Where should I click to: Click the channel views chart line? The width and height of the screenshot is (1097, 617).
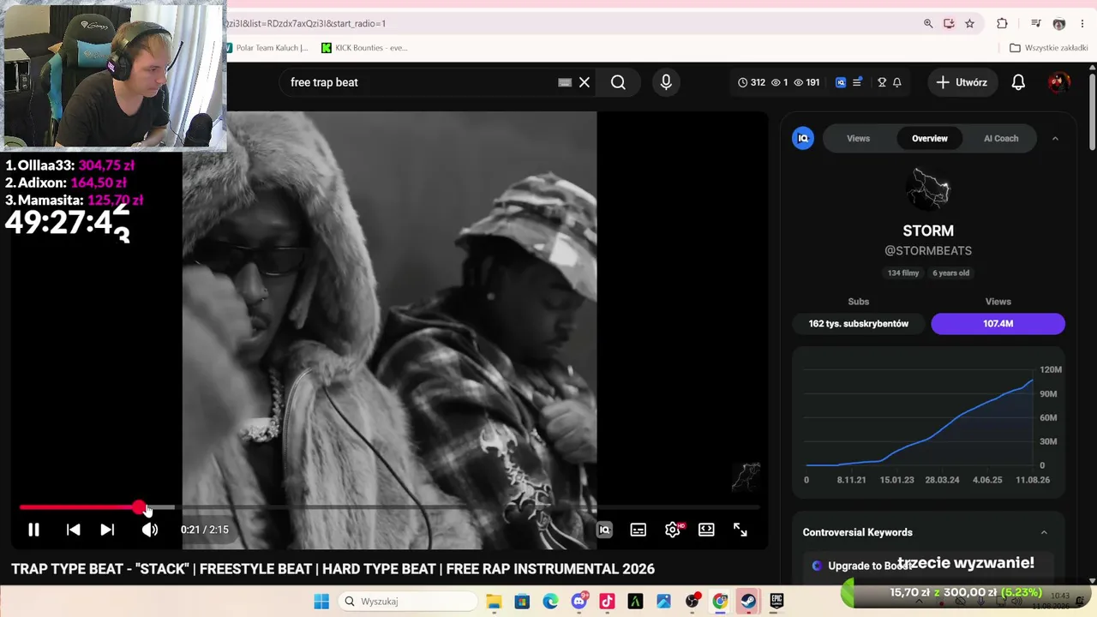coord(920,422)
